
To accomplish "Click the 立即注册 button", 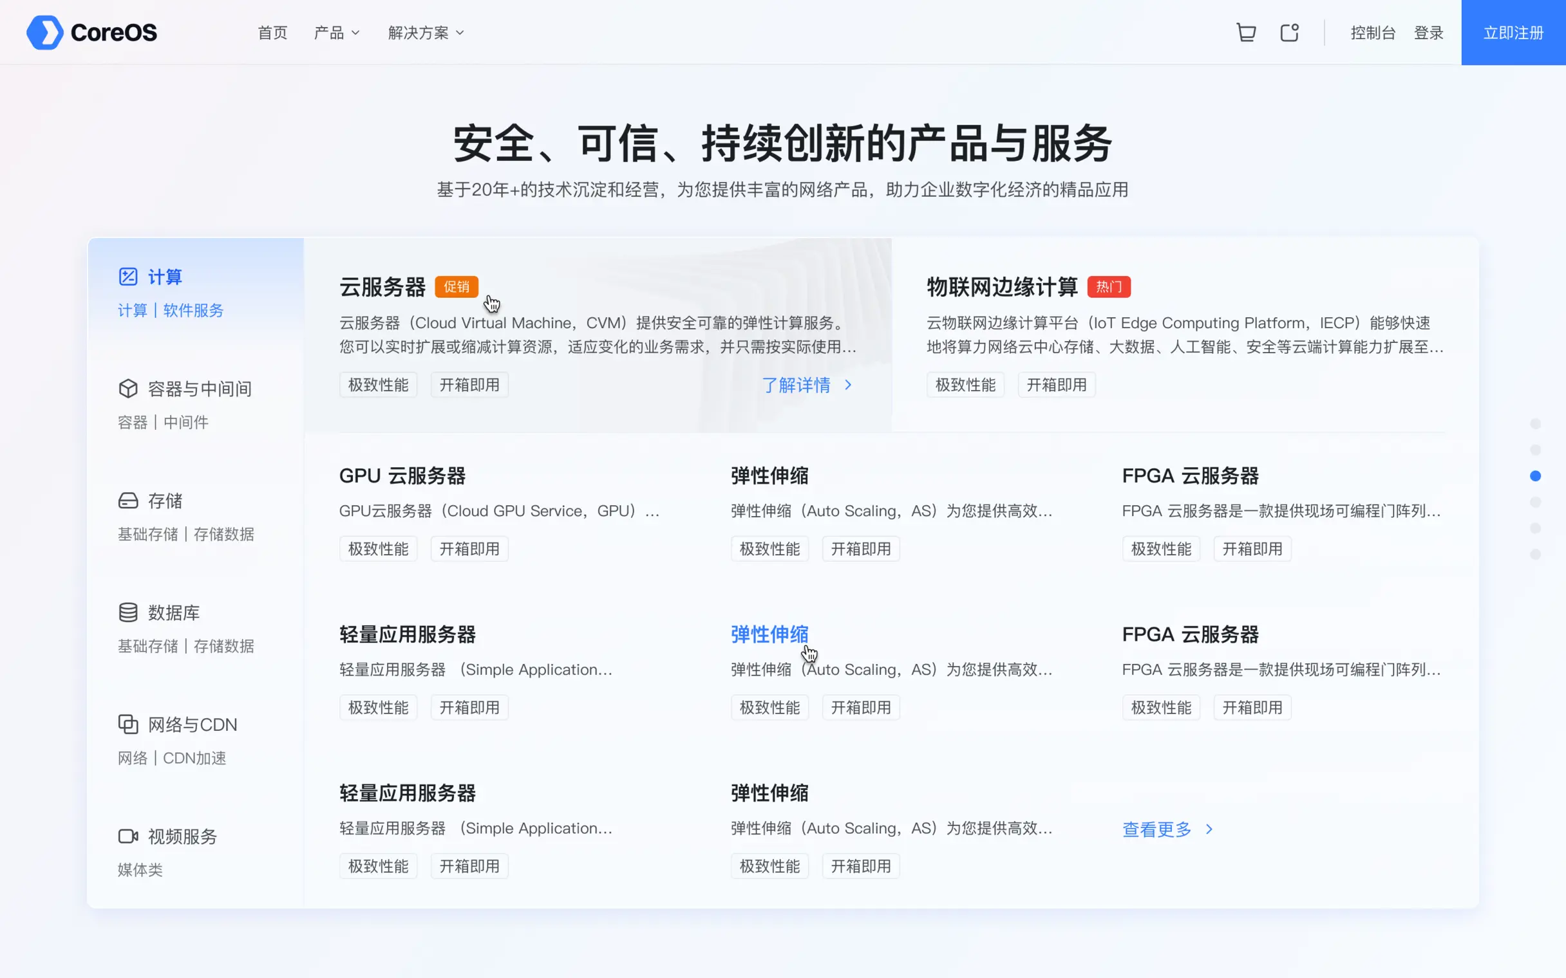I will pyautogui.click(x=1513, y=32).
